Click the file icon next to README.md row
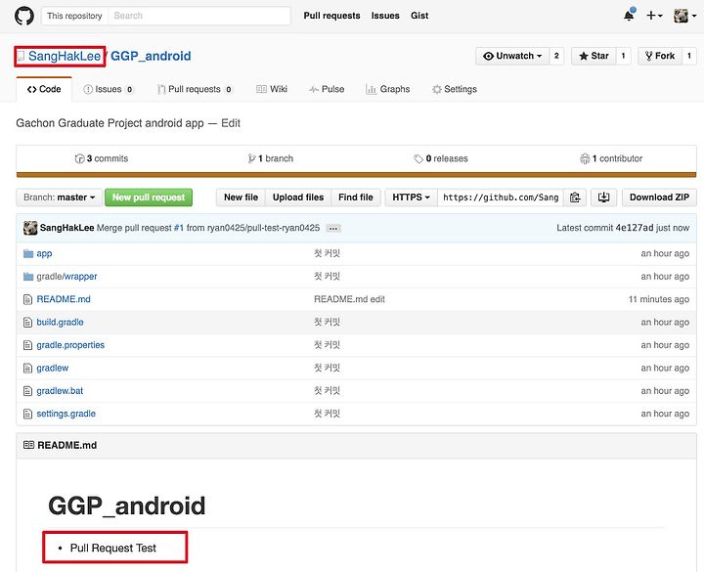This screenshot has height=572, width=704. click(x=27, y=299)
